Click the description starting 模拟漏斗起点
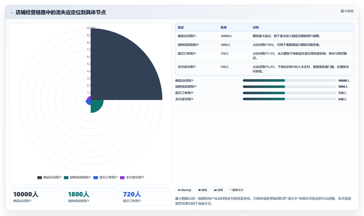Viewport: 364px width, 216px height. (x=287, y=36)
